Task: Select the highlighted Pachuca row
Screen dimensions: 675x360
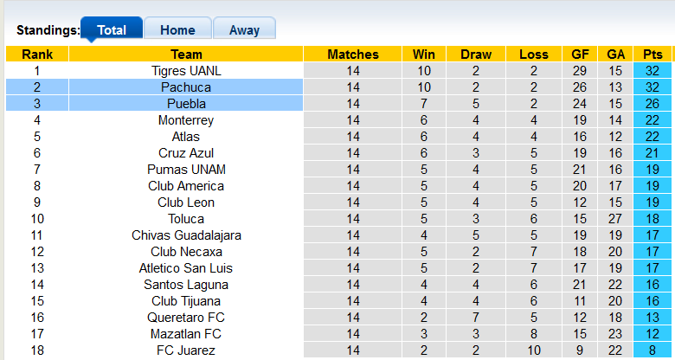Action: click(186, 87)
